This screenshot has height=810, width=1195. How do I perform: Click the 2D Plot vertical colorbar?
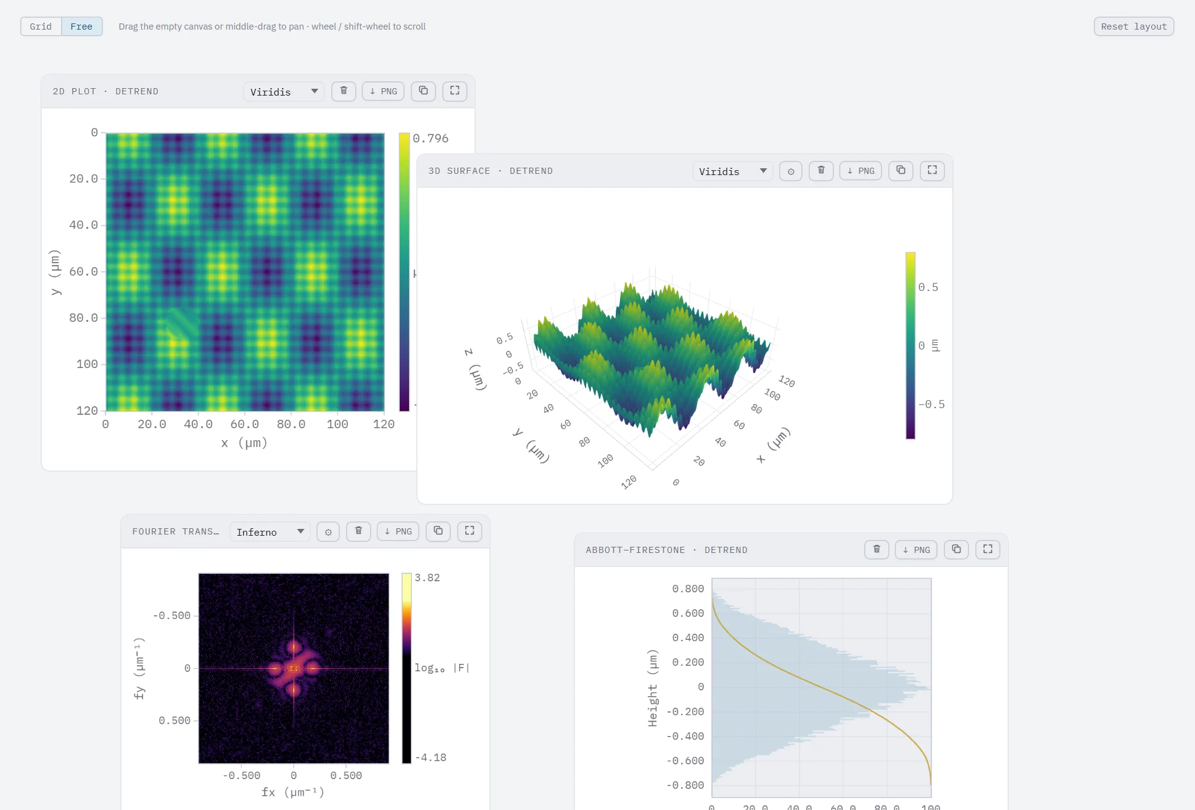coord(404,272)
